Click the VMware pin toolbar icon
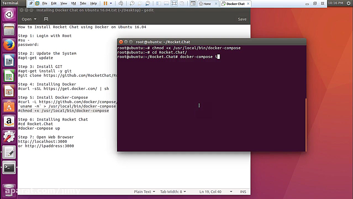 tap(31, 4)
